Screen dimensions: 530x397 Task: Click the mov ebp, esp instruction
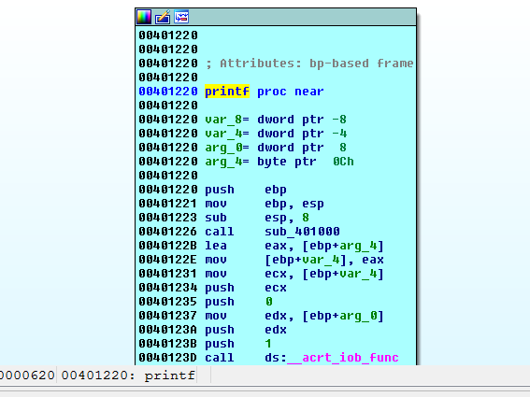pyautogui.click(x=265, y=204)
